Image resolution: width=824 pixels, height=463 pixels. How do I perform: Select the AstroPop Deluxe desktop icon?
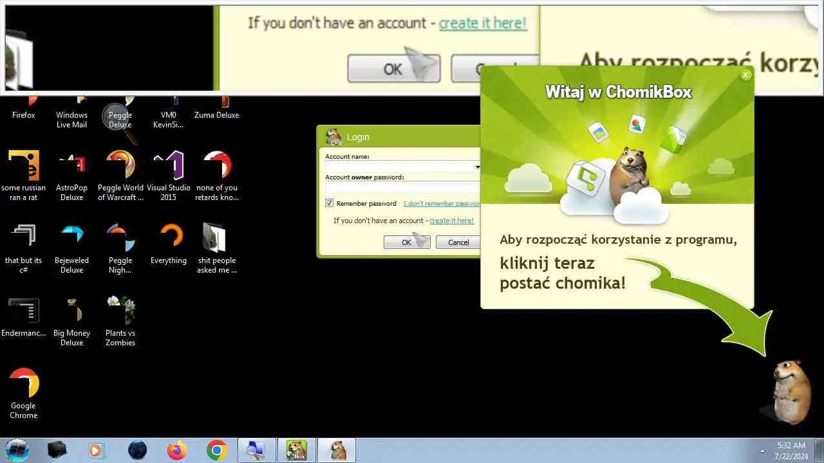[x=71, y=175]
